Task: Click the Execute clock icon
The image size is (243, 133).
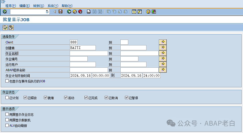Action: coord(5,28)
